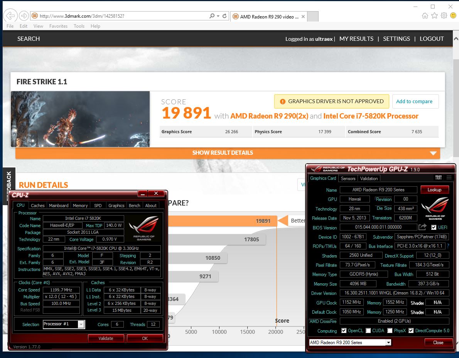Switch to CPU-Z Caches tab
459x358 pixels.
38,206
